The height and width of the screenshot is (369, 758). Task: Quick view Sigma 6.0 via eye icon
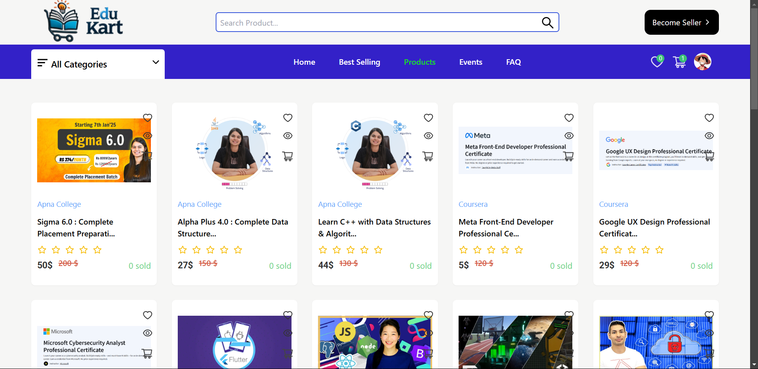point(147,136)
